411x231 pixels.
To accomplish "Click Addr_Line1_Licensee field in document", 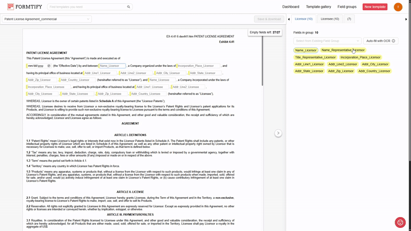I will [x=152, y=87].
